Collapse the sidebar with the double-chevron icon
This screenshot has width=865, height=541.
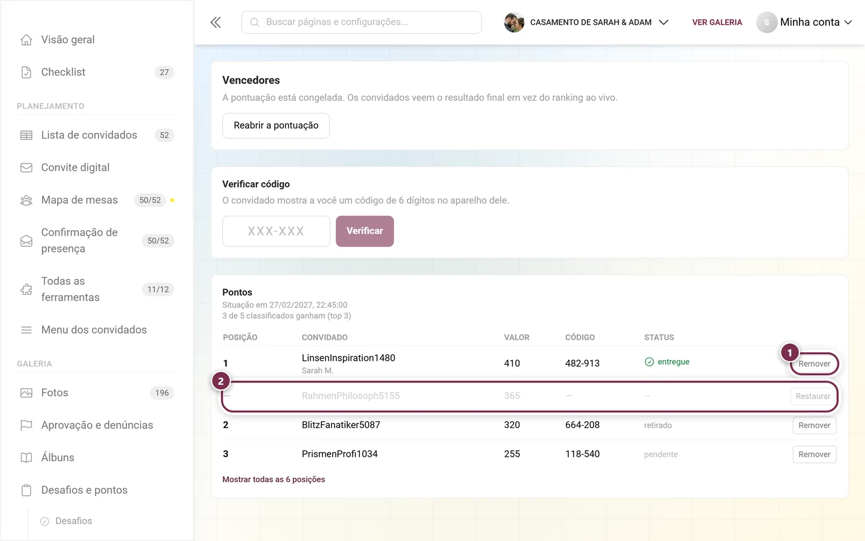tap(216, 22)
